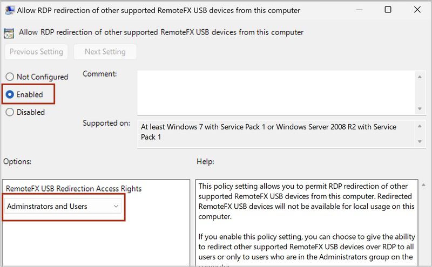Click the Supported on scroll up arrow

coord(420,126)
